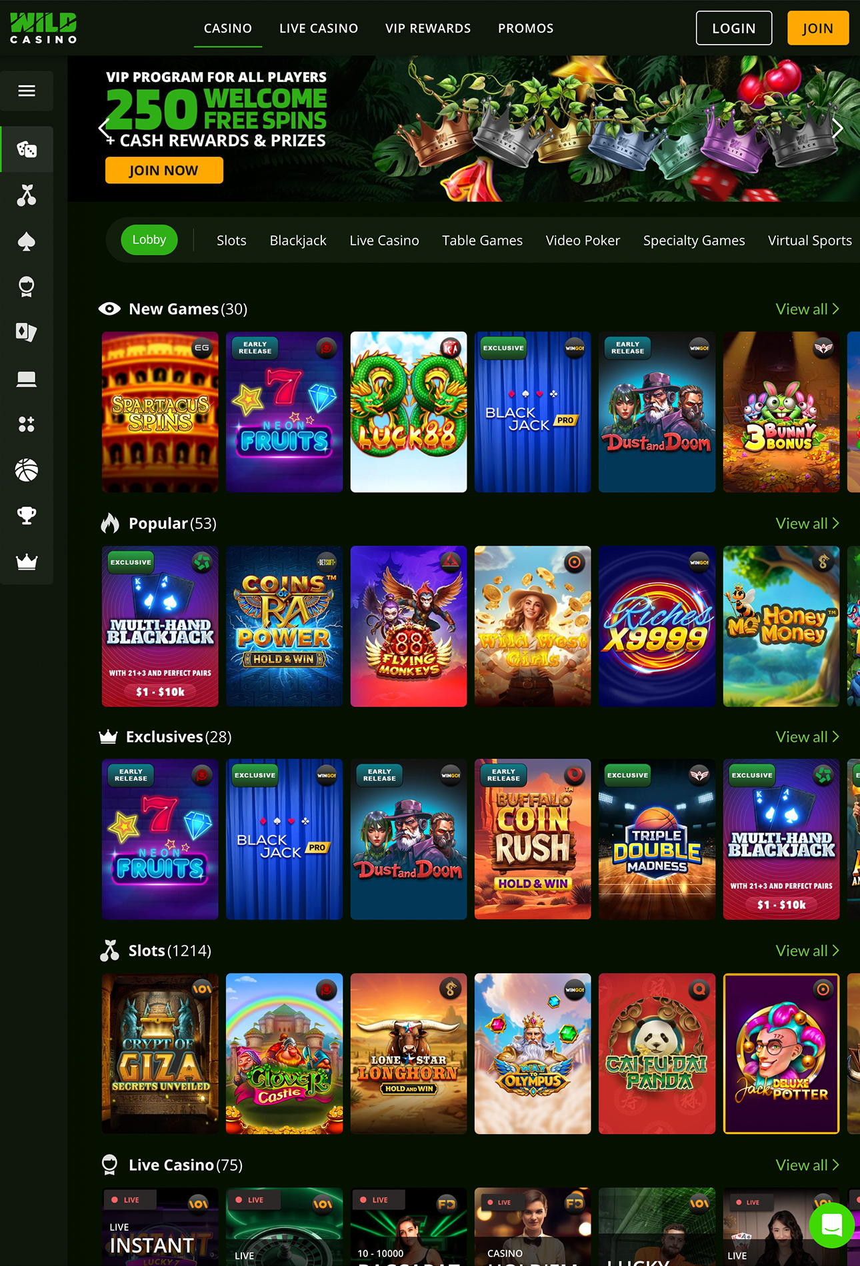This screenshot has width=860, height=1266.
Task: Go back with left carousel arrow
Action: [104, 129]
